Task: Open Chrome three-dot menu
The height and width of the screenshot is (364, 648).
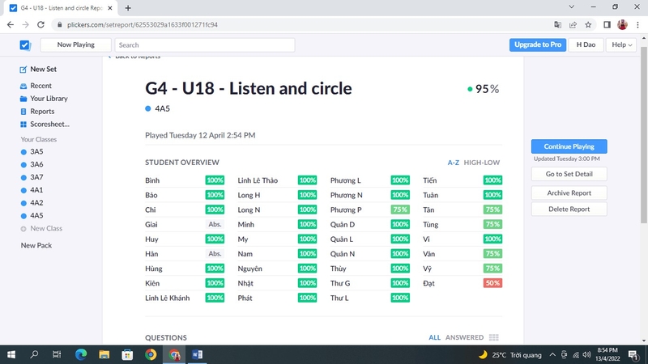Action: 638,25
